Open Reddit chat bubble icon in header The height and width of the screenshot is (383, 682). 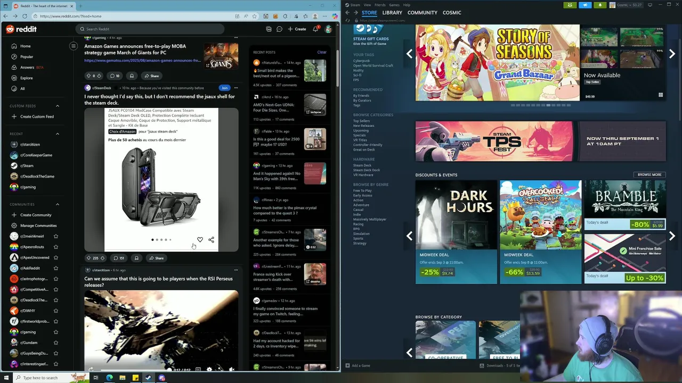coord(279,29)
